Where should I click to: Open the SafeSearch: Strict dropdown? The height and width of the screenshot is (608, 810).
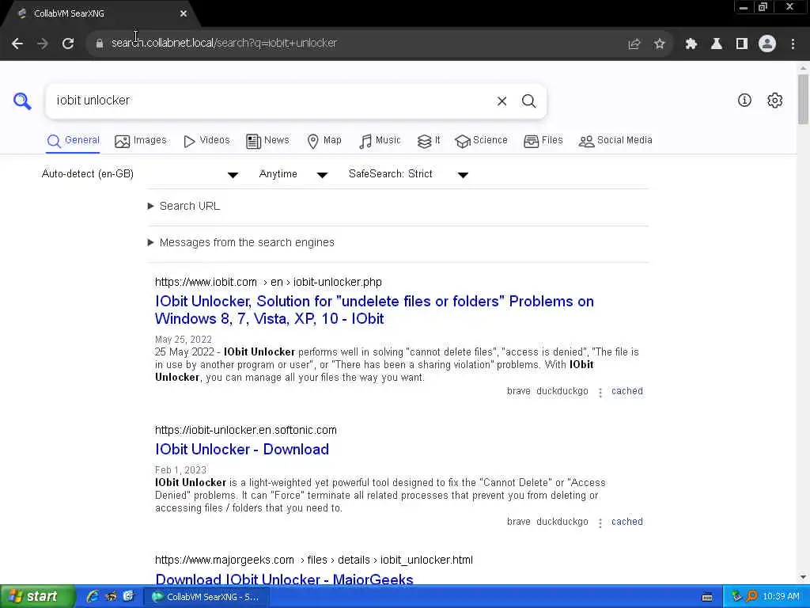pos(408,174)
